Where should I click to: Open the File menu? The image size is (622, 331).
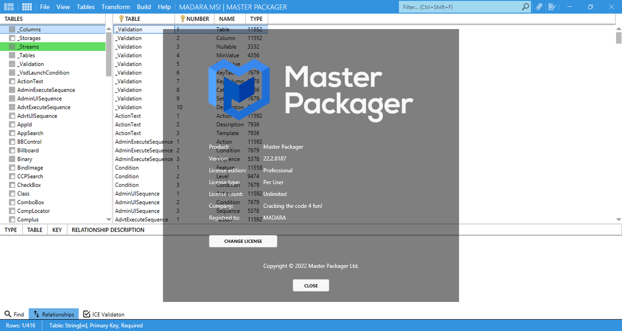pyautogui.click(x=45, y=7)
